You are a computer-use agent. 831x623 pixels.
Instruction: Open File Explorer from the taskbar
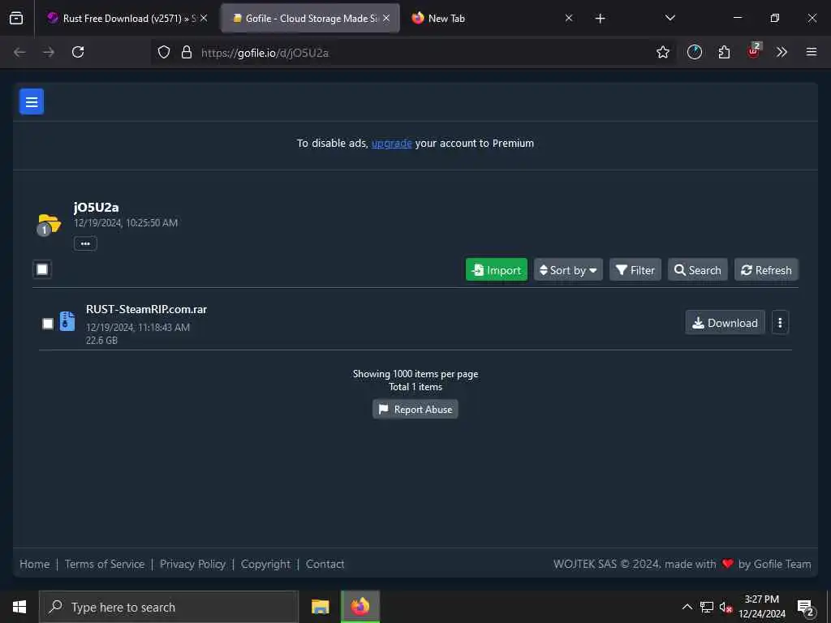[320, 607]
